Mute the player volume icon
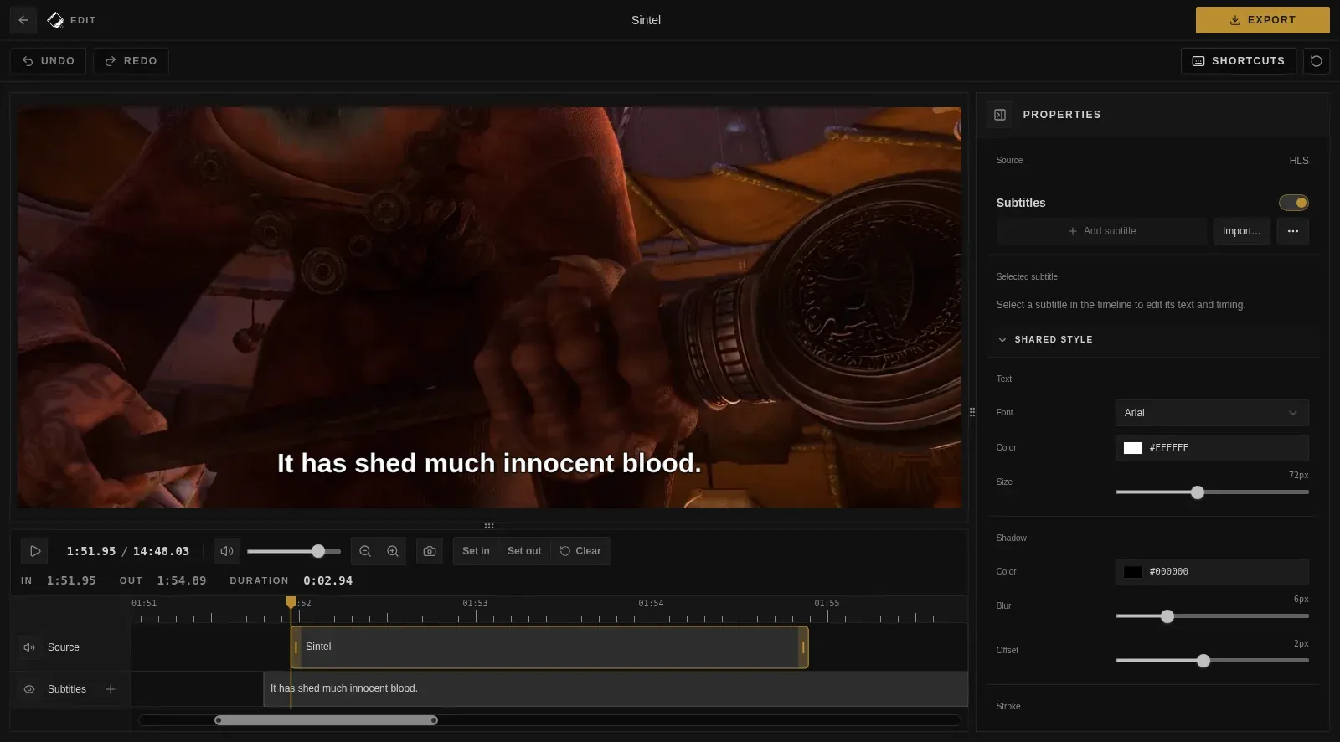The height and width of the screenshot is (742, 1340). tap(227, 551)
